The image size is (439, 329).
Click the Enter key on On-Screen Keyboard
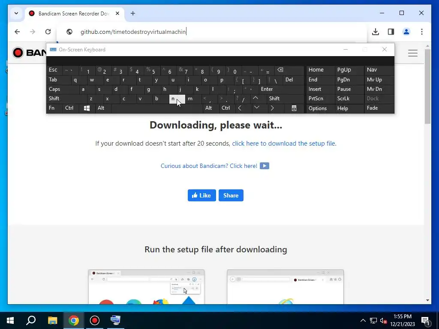pyautogui.click(x=281, y=89)
